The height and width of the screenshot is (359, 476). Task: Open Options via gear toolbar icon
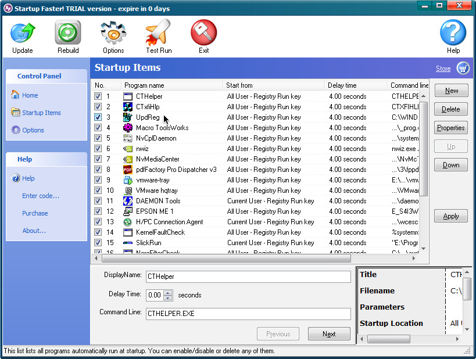coord(113,33)
